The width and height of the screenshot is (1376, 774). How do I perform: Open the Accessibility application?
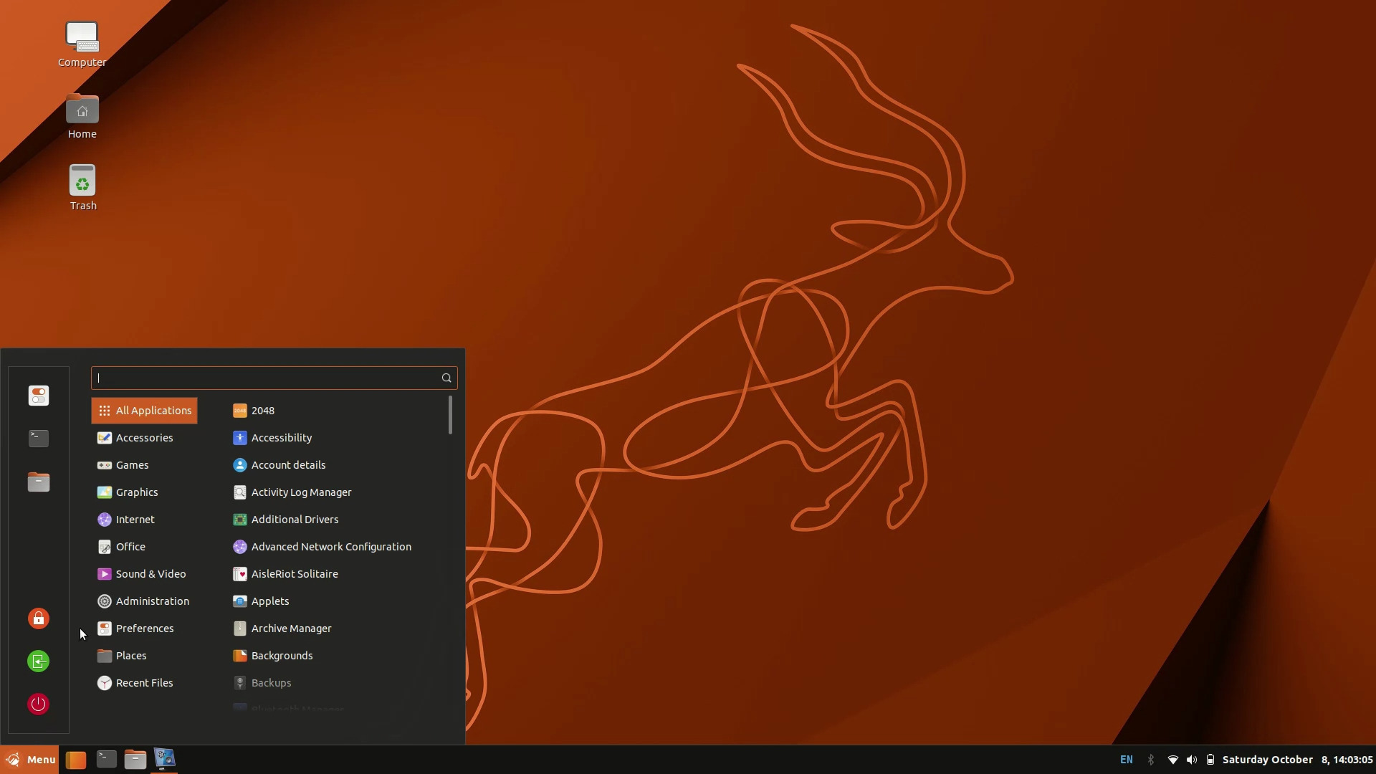282,436
